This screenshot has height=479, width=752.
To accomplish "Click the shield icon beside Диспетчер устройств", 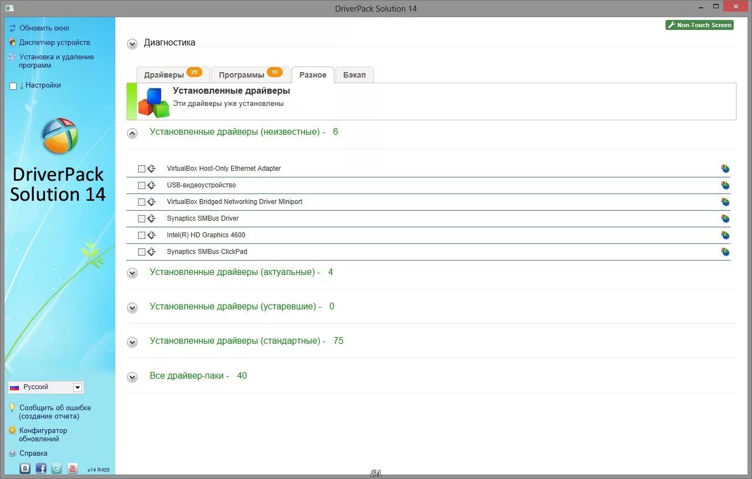I will pos(12,42).
